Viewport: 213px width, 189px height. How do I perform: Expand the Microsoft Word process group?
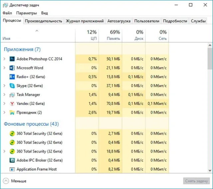click(4, 68)
